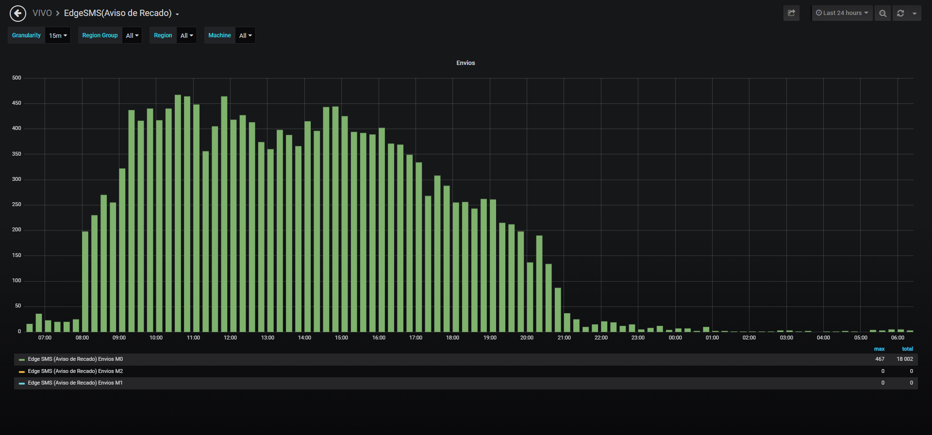Click the green Envios M0 color swatch
The height and width of the screenshot is (435, 932).
[x=22, y=360]
